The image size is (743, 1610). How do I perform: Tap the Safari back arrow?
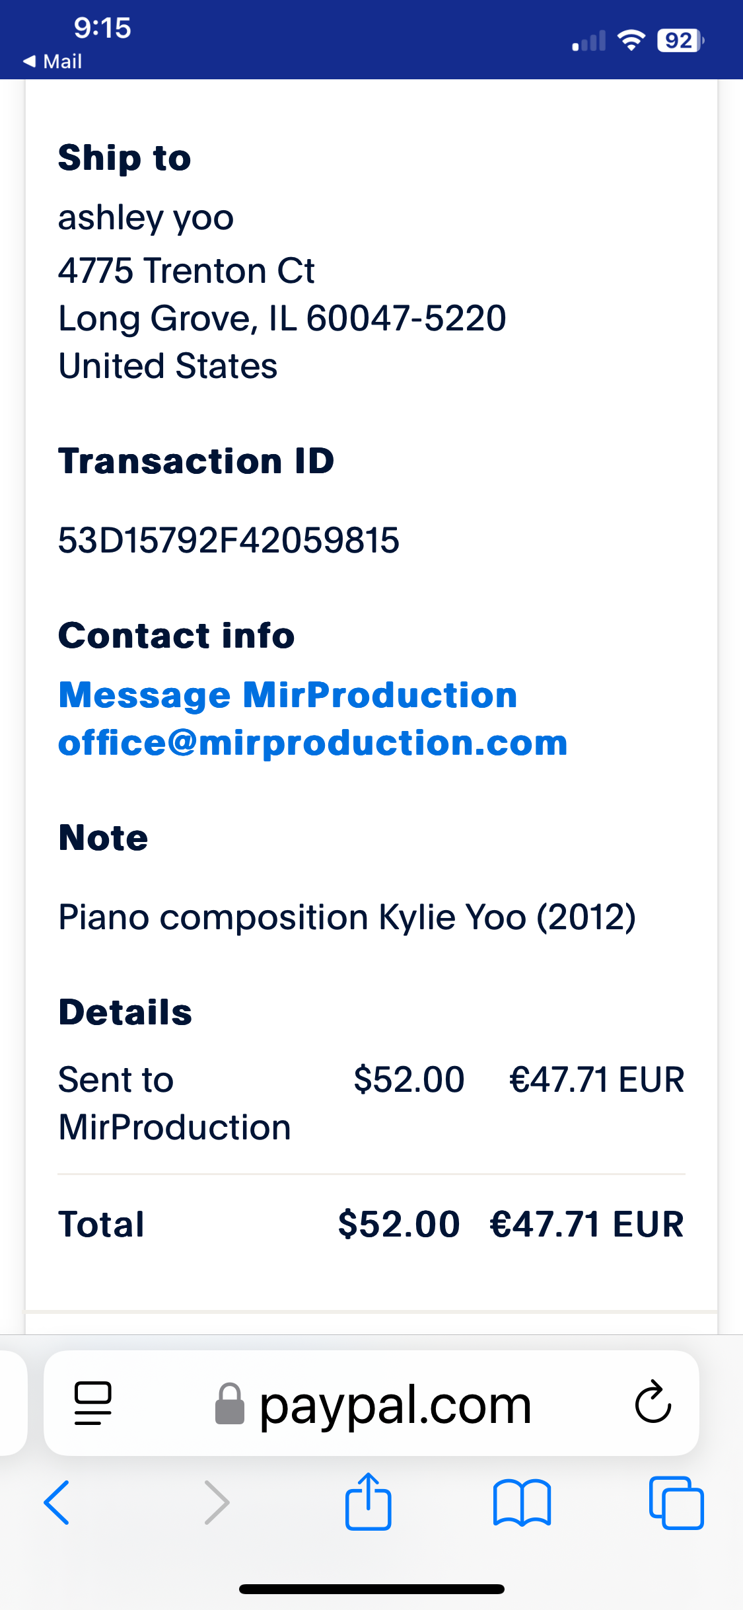pos(57,1502)
